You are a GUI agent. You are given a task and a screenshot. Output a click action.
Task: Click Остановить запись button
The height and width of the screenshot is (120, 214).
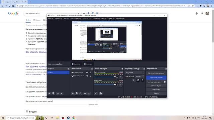click(x=156, y=78)
